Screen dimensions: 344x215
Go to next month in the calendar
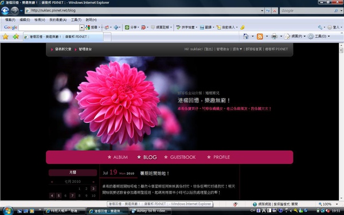tap(93, 182)
